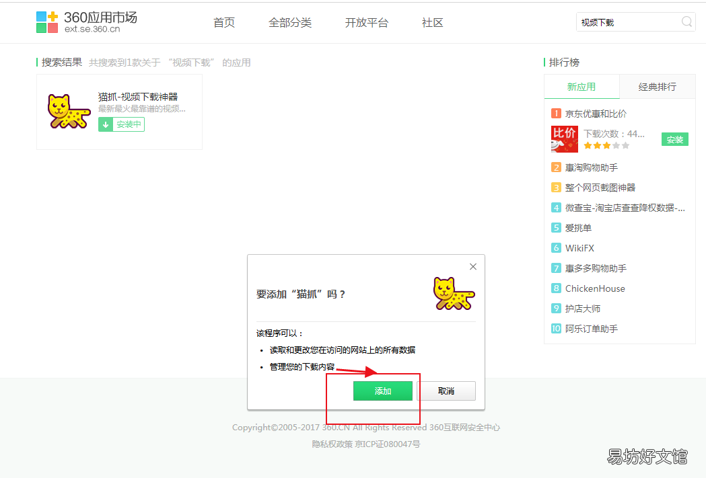Viewport: 706px width, 478px height.
Task: Click the 下载次数：44... text
Action: tap(614, 134)
